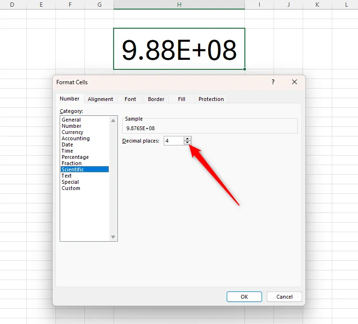Select column D header
The width and height of the screenshot is (358, 324).
pos(12,5)
